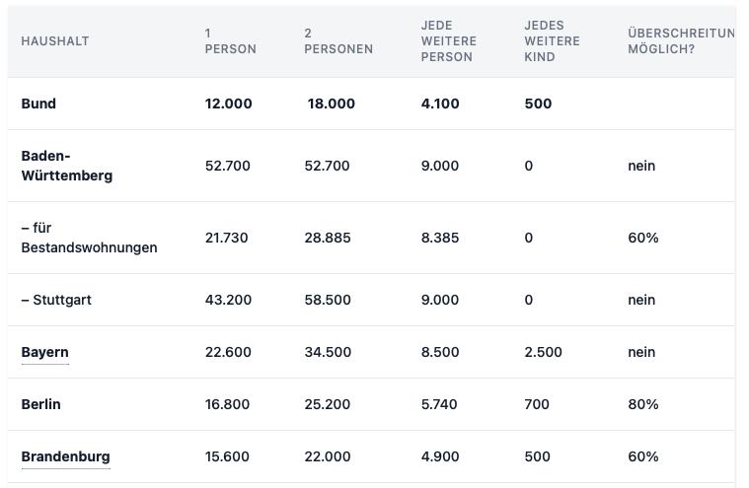
Task: Click the 58.500 Stuttgart value
Action: (x=328, y=300)
